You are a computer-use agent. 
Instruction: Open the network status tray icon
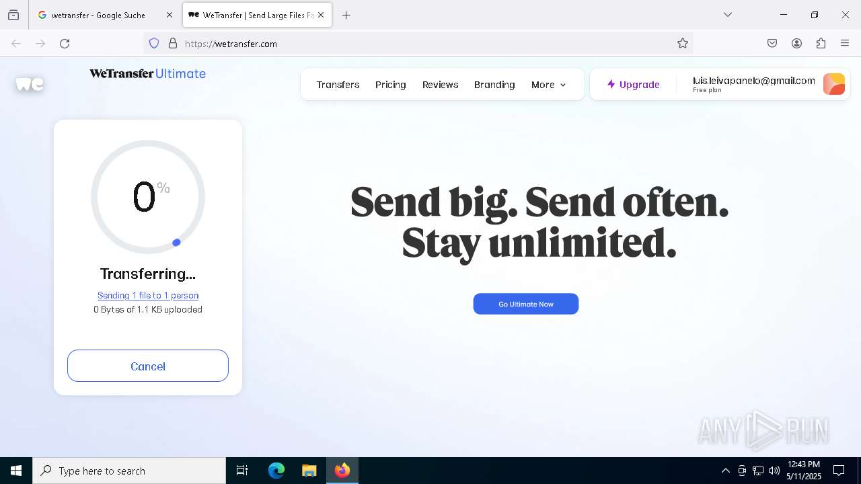[x=758, y=471]
